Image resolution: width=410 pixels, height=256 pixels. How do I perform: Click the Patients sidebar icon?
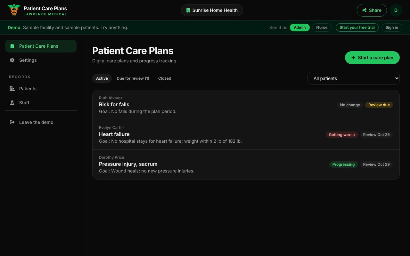tap(12, 89)
